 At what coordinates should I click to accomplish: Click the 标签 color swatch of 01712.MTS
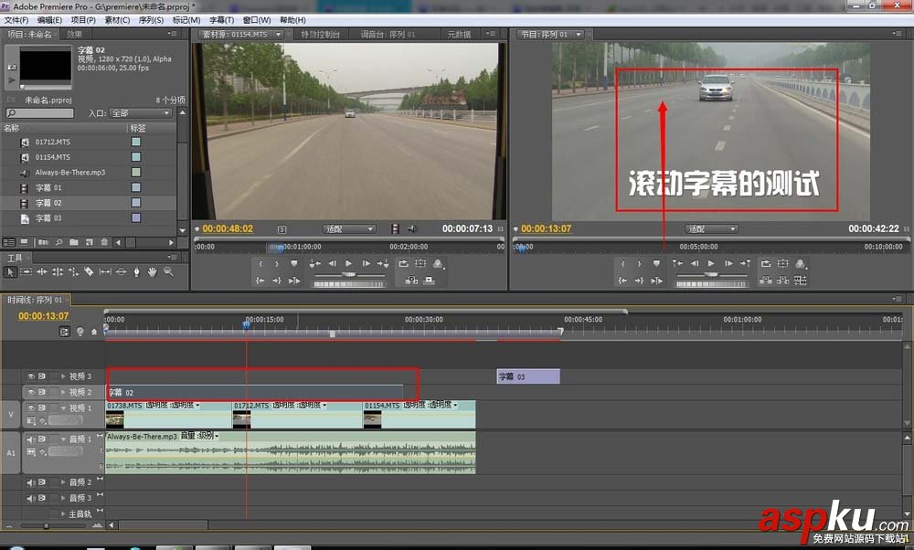pos(136,142)
